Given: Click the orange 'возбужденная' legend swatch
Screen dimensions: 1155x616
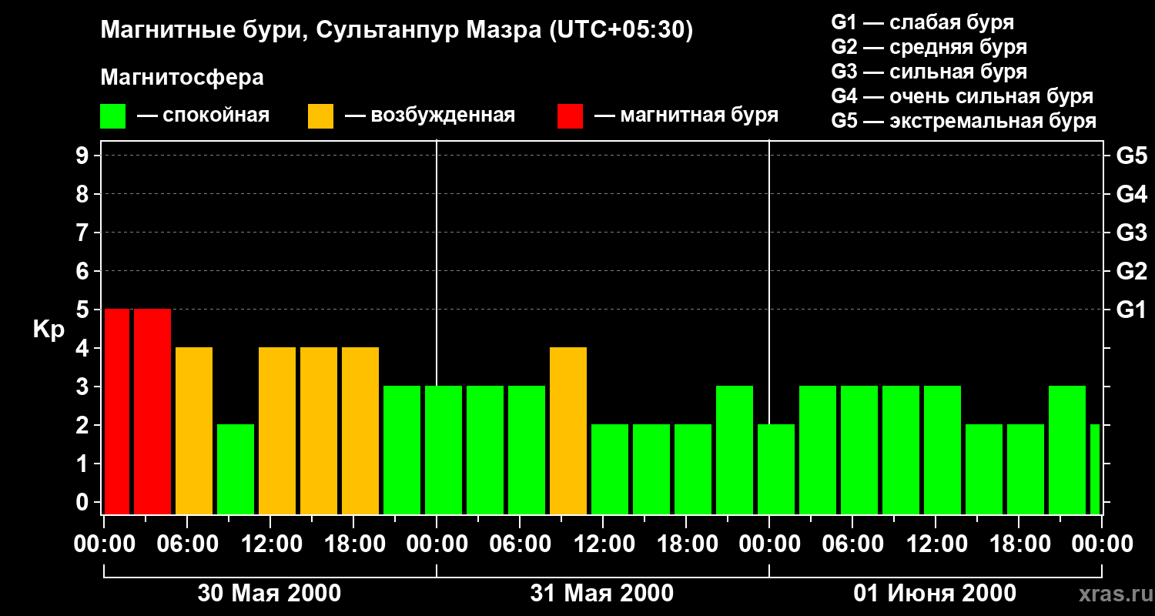Looking at the screenshot, I should click(x=320, y=115).
